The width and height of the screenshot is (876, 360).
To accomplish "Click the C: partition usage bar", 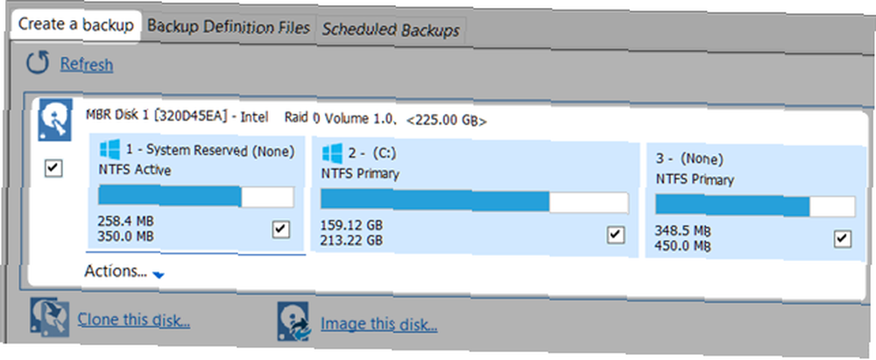I will coord(474,201).
